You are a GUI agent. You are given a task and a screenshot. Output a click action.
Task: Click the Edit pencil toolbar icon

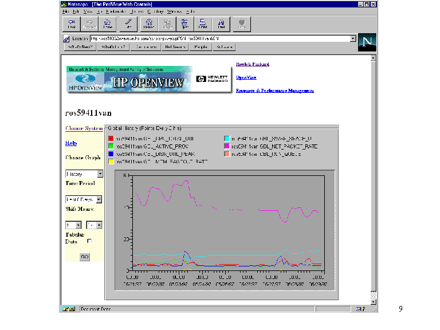coord(128,23)
